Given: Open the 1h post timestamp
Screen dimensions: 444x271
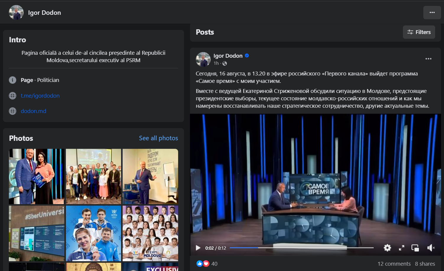Looking at the screenshot, I should (x=216, y=63).
